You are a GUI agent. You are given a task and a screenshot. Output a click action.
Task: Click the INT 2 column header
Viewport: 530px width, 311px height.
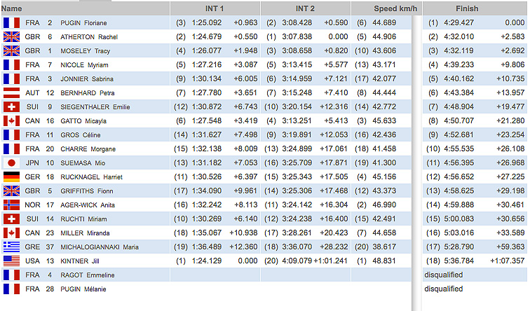[x=305, y=8]
